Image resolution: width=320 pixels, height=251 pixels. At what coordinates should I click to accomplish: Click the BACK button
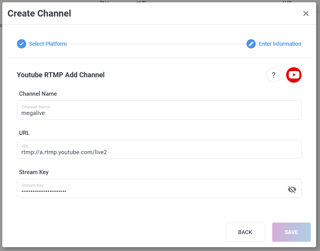245,232
